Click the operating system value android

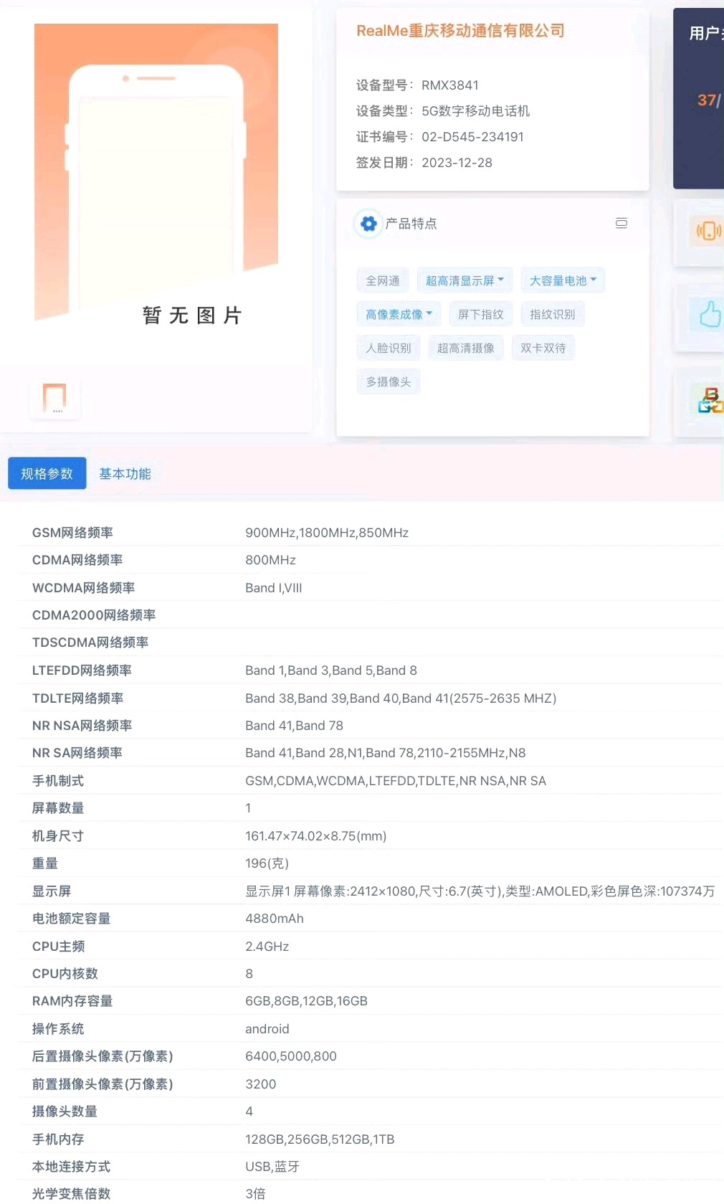(267, 1029)
